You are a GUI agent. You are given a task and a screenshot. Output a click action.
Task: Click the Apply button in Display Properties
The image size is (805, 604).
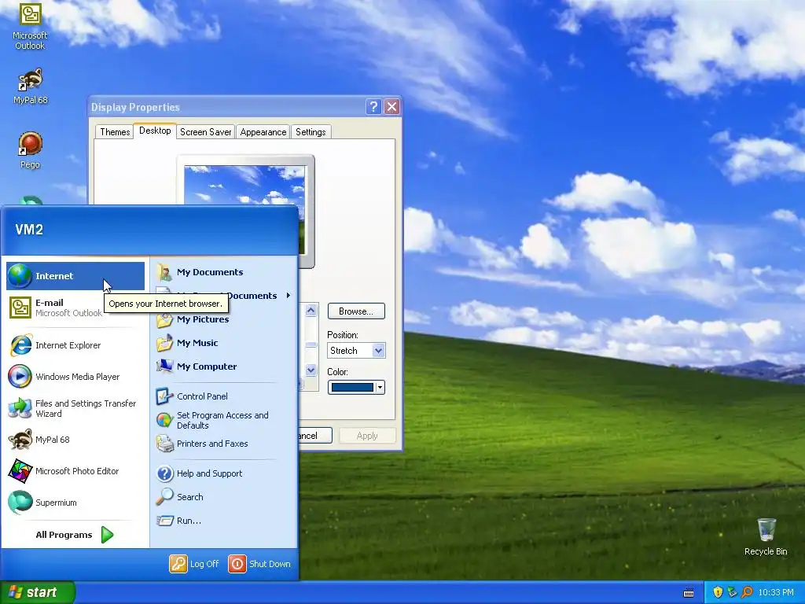coord(367,436)
